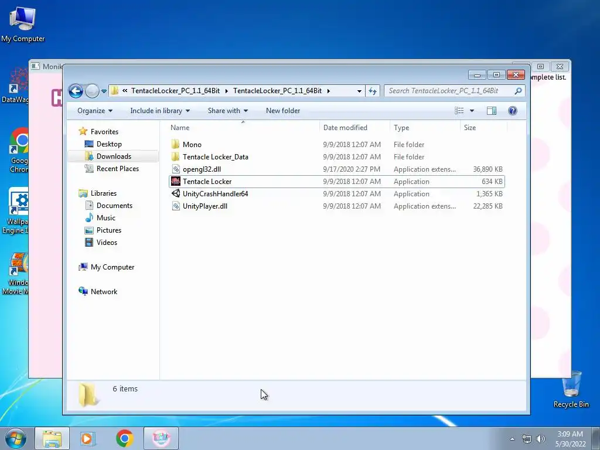Select the Tentacle Locker_Data folder icon
This screenshot has height=450, width=600.
[x=175, y=156]
